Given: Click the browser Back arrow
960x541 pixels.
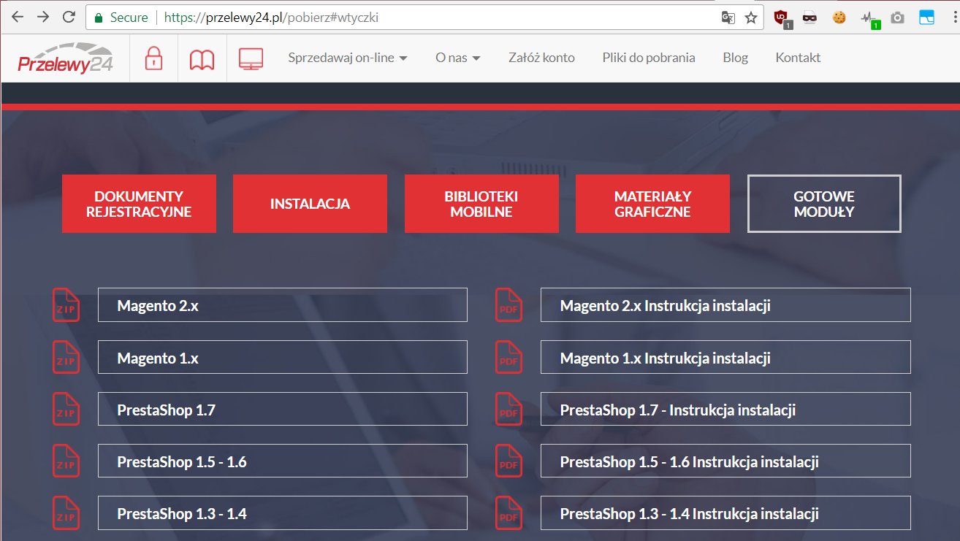Looking at the screenshot, I should 18,17.
